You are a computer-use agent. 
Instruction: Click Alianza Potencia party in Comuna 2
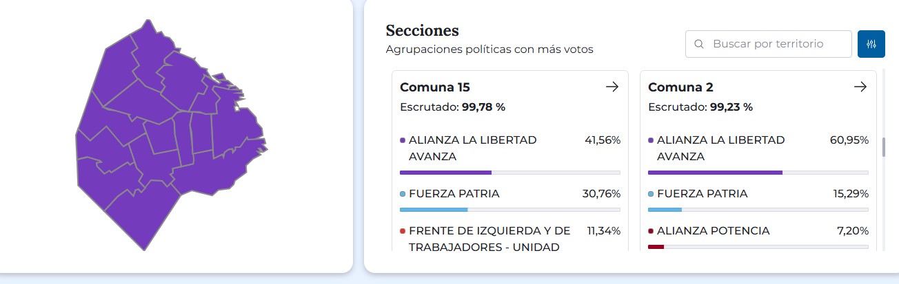point(713,231)
